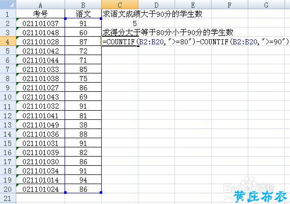This screenshot has height=204, width=290.
Task: Select all cells via corner triangle
Action: [8, 5]
